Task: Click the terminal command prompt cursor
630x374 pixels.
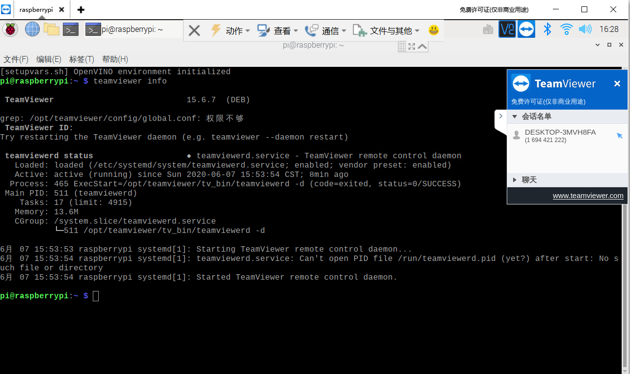Action: point(96,296)
